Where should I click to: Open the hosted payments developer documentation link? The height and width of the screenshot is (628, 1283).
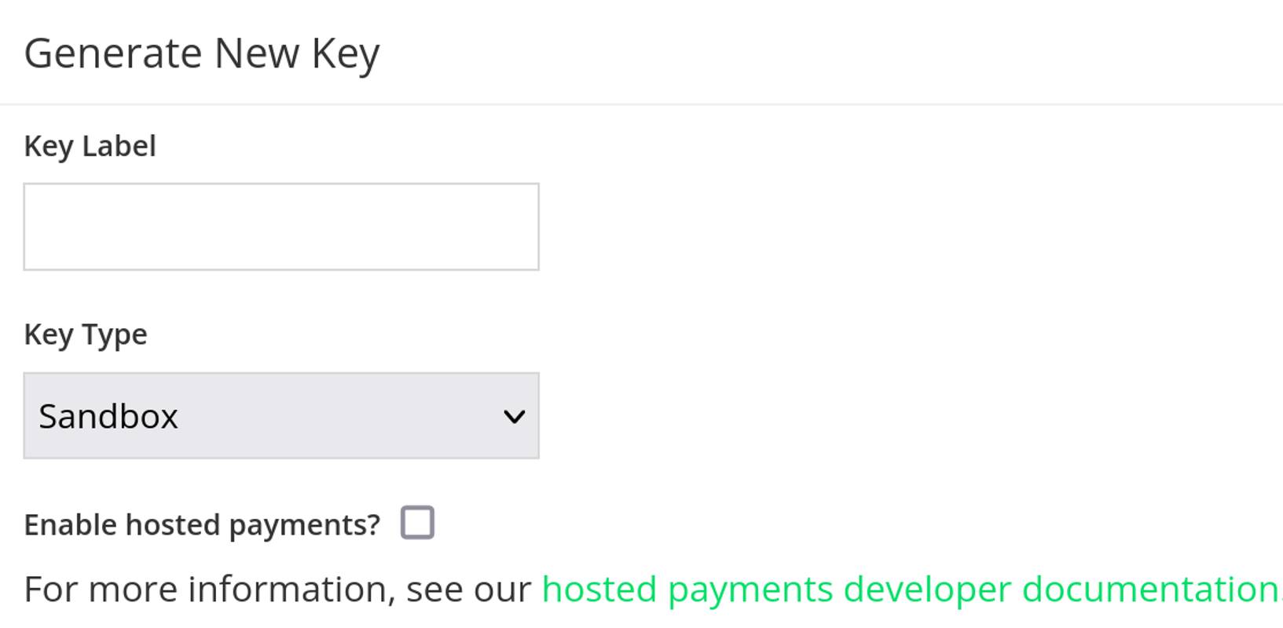(904, 587)
